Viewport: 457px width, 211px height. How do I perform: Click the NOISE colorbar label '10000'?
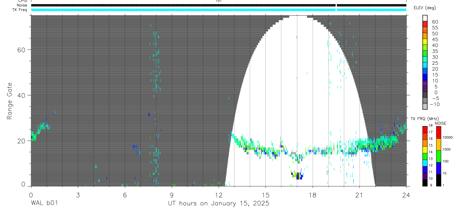(x=448, y=137)
